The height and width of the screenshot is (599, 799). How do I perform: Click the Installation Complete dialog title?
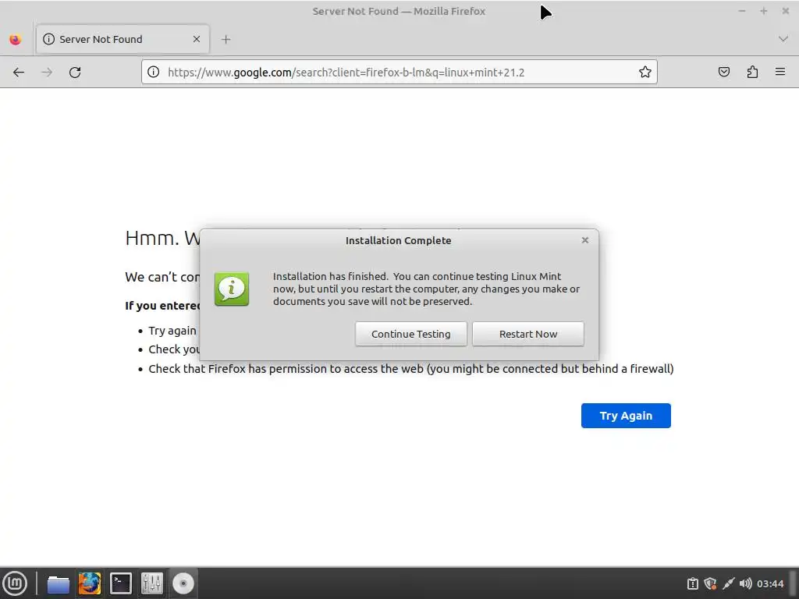pyautogui.click(x=399, y=240)
